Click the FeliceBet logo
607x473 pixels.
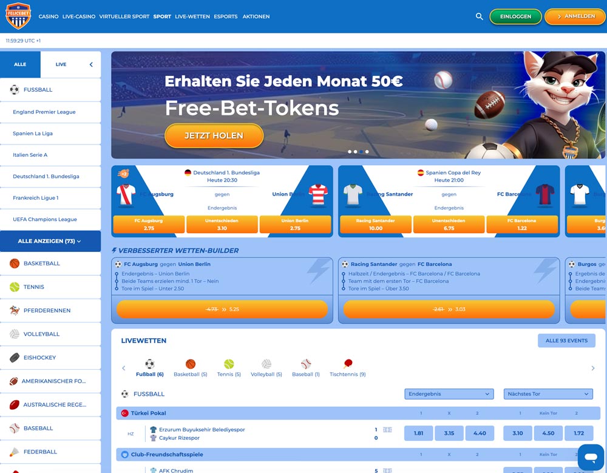point(17,15)
